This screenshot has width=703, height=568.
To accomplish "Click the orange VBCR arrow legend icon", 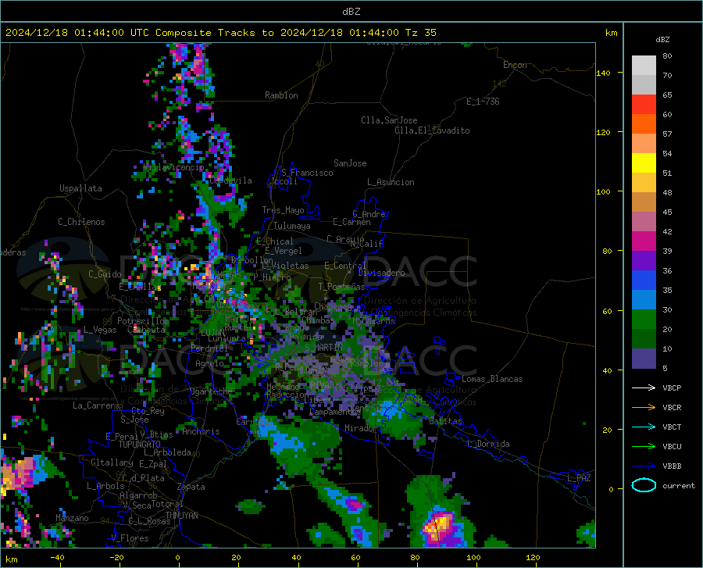I will point(644,407).
